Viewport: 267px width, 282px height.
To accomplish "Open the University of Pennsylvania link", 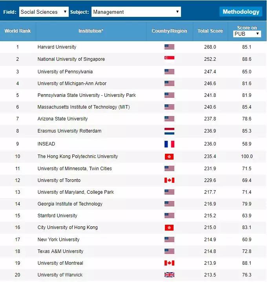I will [x=65, y=72].
